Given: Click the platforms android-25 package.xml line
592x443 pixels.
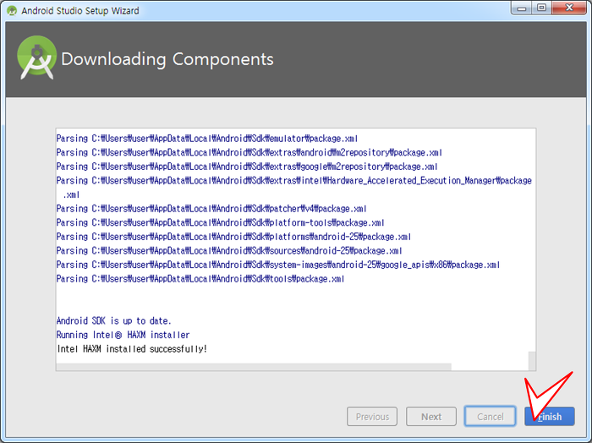Looking at the screenshot, I should click(233, 237).
